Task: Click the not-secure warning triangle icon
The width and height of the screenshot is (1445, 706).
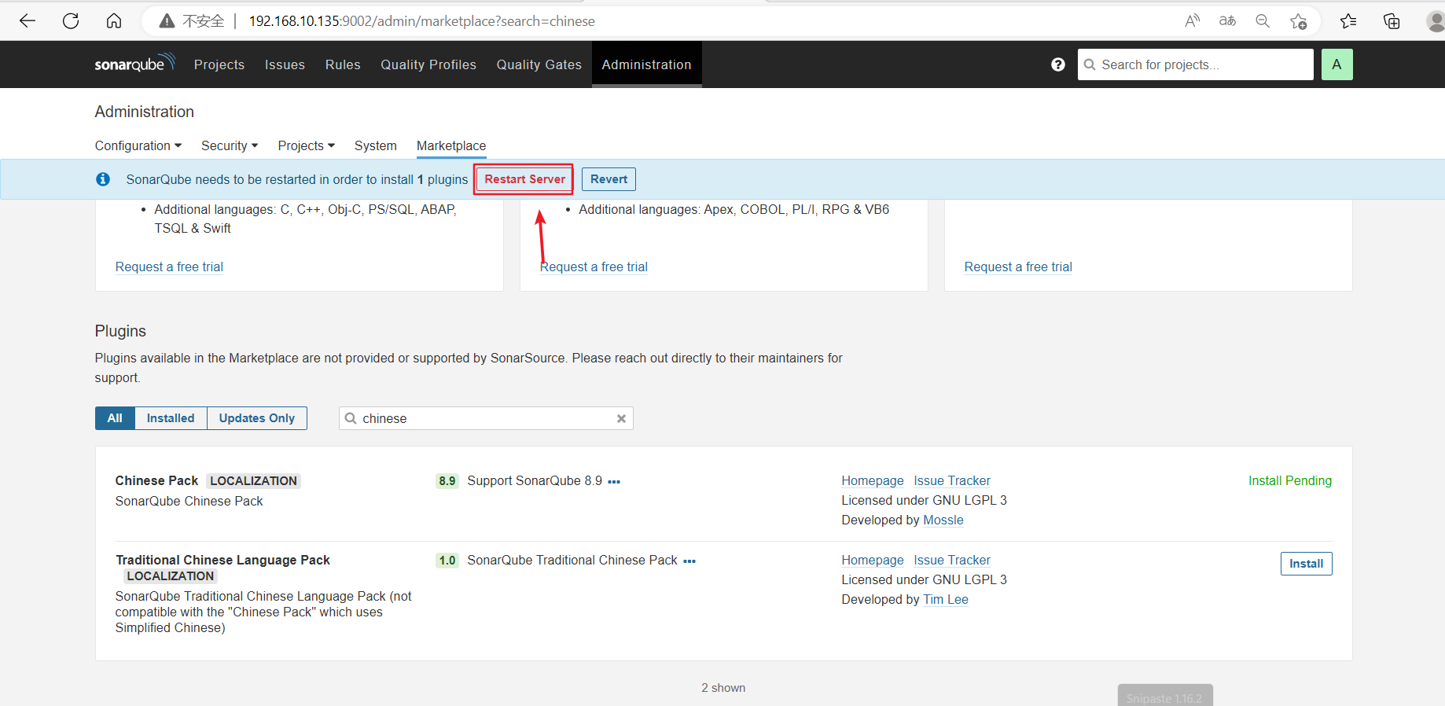Action: click(167, 21)
